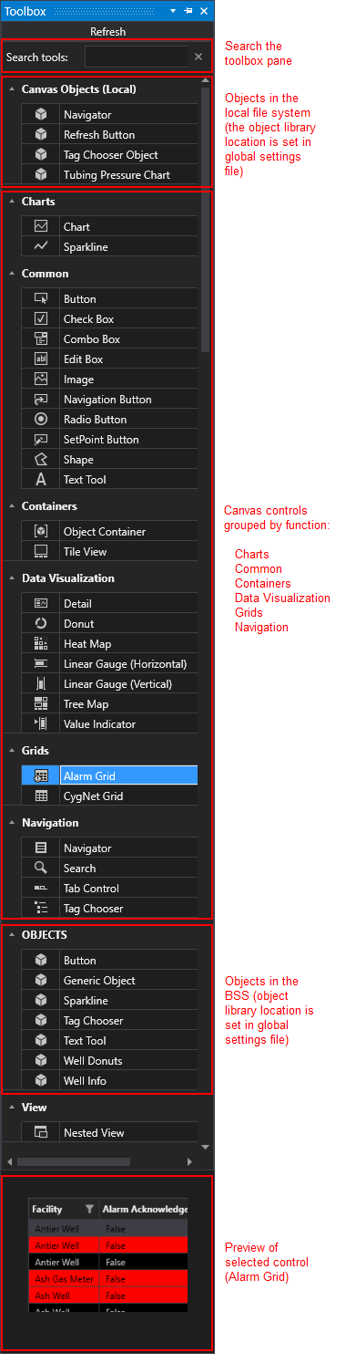
Task: Click the Refresh Button cube icon
Action: click(41, 135)
